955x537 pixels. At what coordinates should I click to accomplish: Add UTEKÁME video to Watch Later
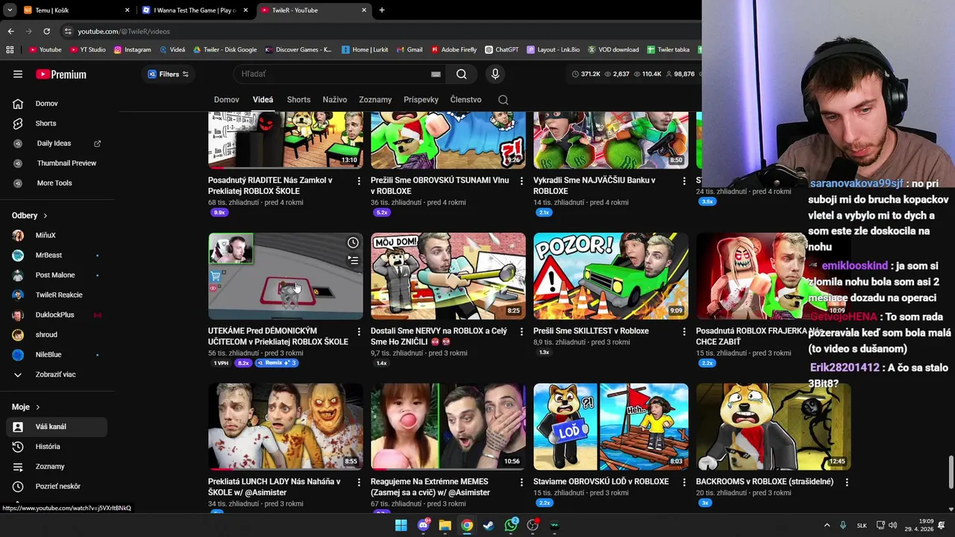pyautogui.click(x=353, y=242)
